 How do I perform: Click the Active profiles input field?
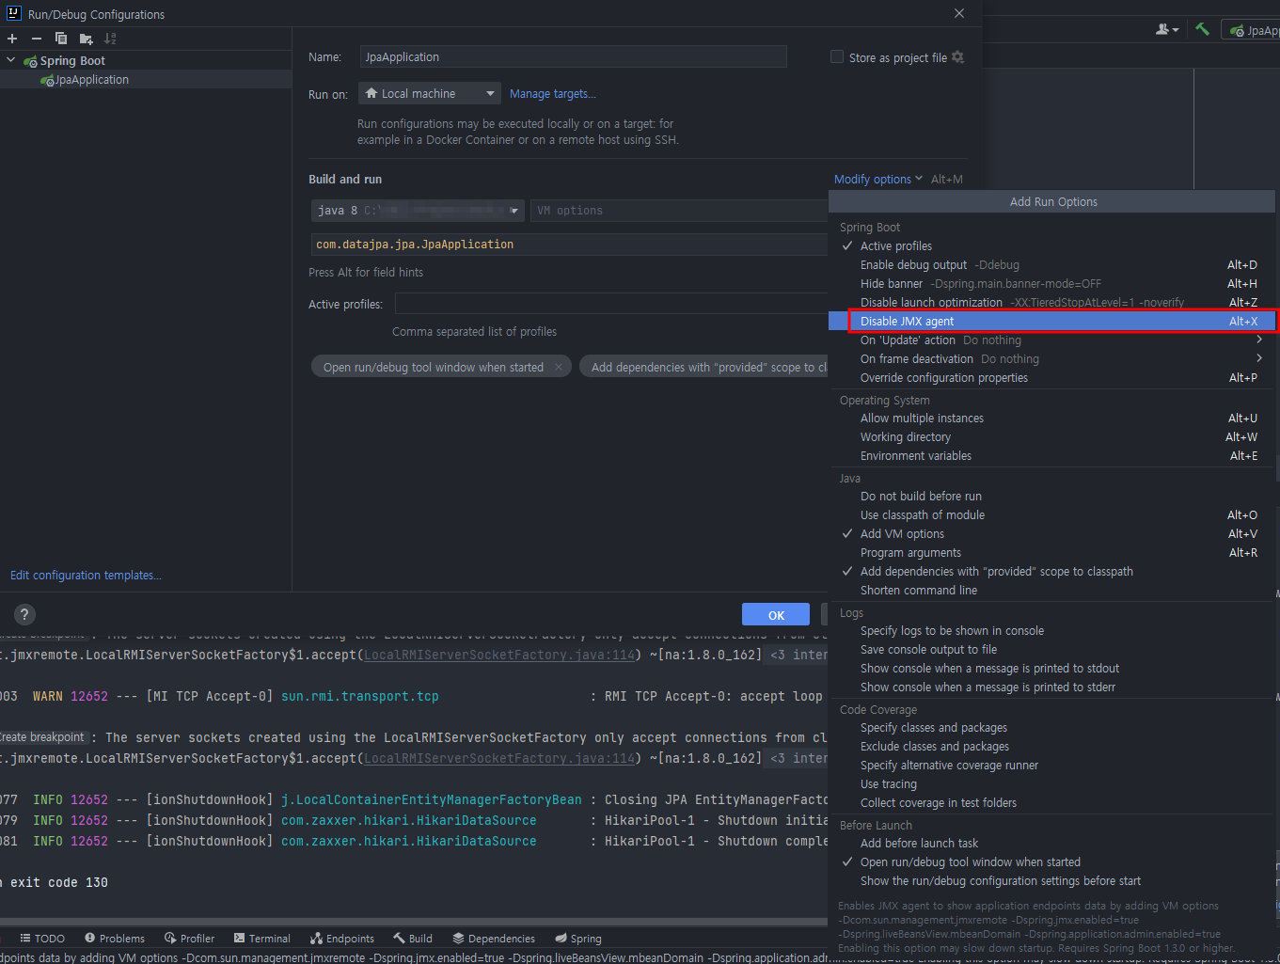pos(611,304)
